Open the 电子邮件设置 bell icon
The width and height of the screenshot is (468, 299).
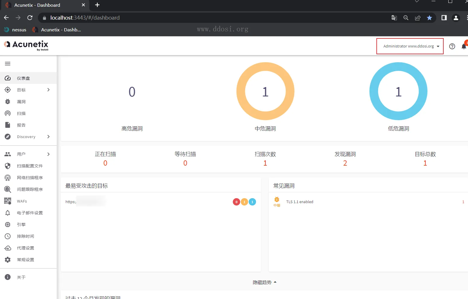click(8, 213)
